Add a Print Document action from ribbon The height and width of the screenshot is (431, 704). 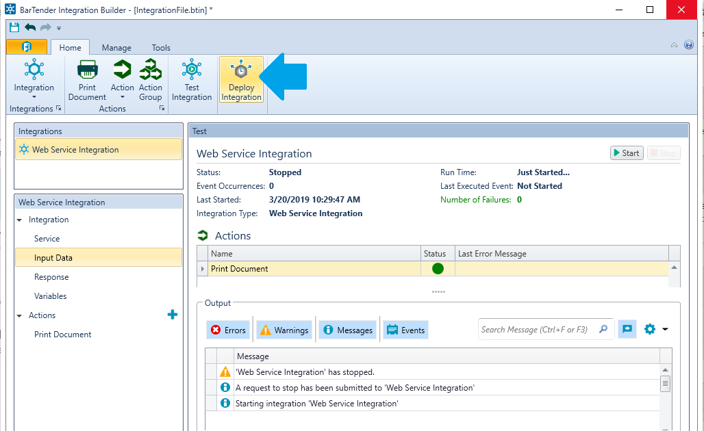[87, 80]
